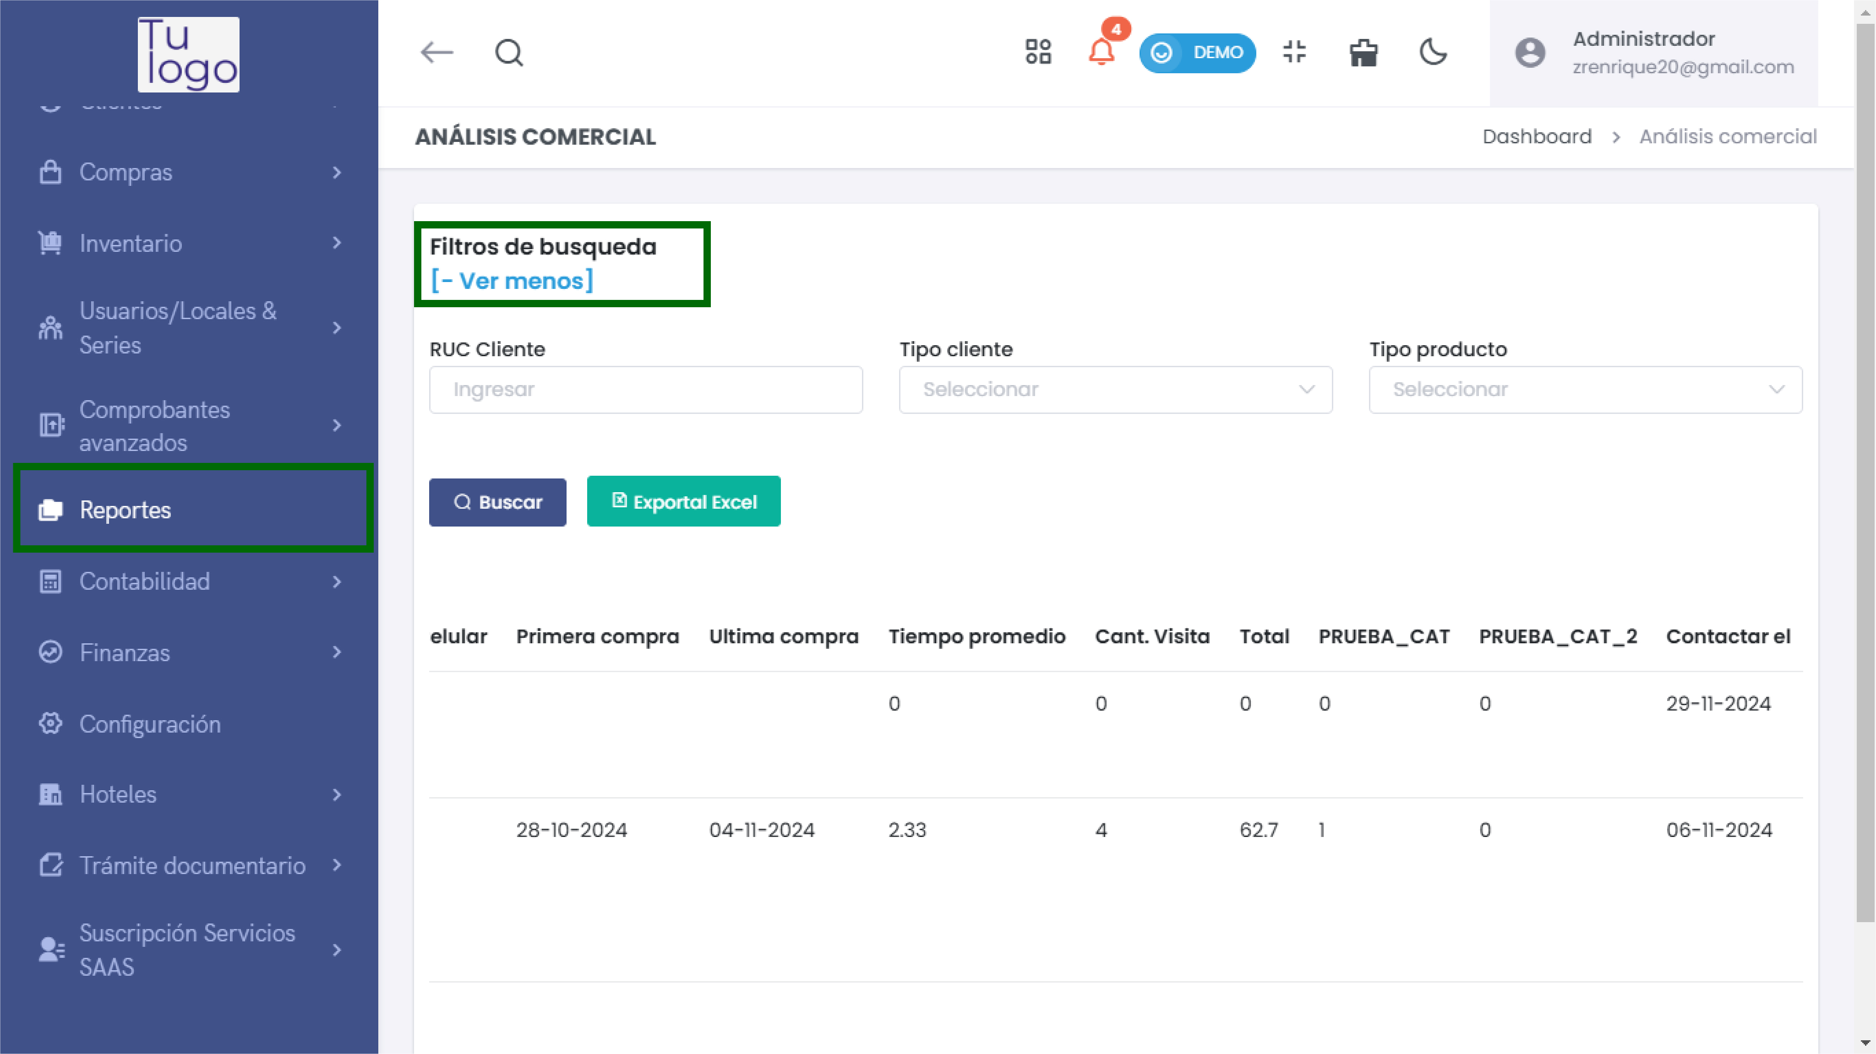The image size is (1876, 1054).
Task: Click the page vertical scrollbar
Action: (x=1865, y=473)
